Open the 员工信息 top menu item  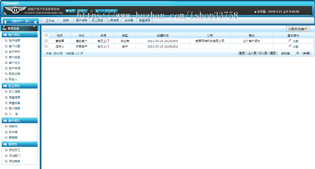[97, 21]
